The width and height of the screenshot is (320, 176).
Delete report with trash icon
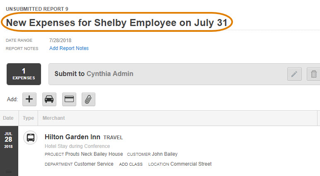point(314,74)
